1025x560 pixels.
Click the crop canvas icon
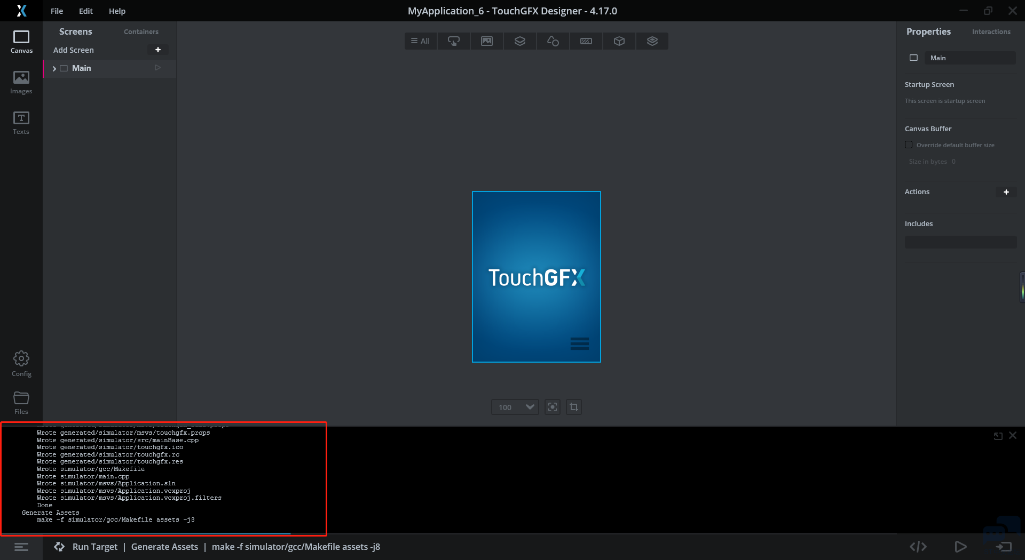coord(574,407)
